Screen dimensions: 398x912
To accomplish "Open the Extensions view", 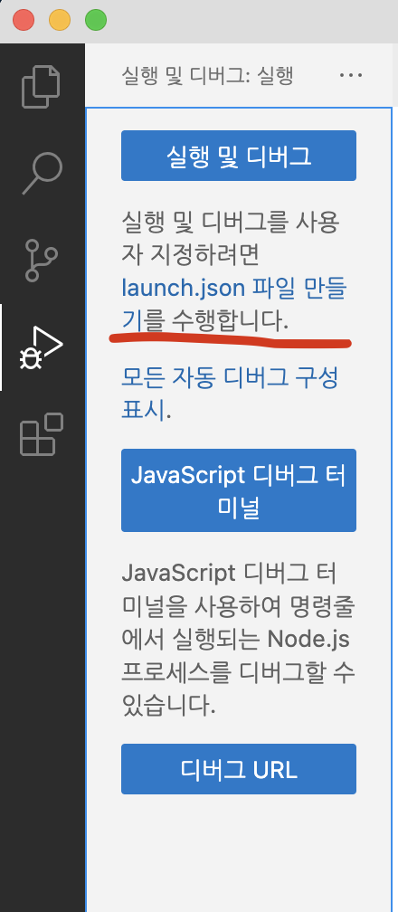I will (x=42, y=434).
